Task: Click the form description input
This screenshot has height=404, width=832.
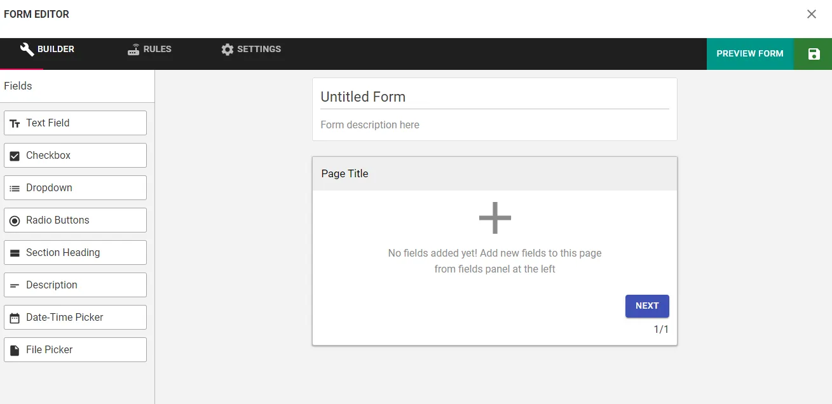Action: coord(494,125)
